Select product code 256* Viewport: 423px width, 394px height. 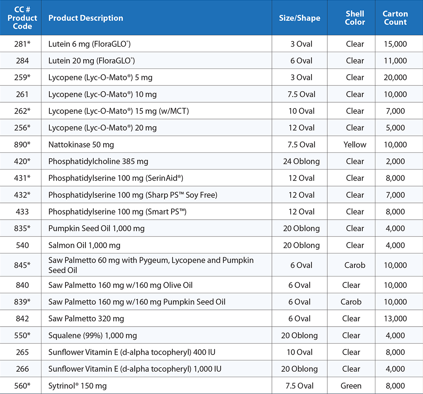pos(22,128)
